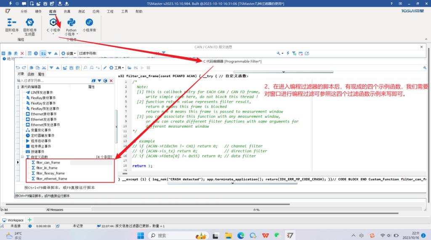Screen dimensions: 431x240
Task: Click the lightning bolt icon in message window
Action: pyautogui.click(x=288, y=53)
